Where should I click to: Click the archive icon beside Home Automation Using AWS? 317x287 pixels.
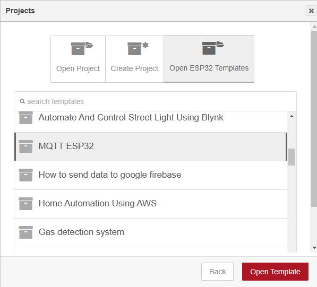[x=25, y=204]
